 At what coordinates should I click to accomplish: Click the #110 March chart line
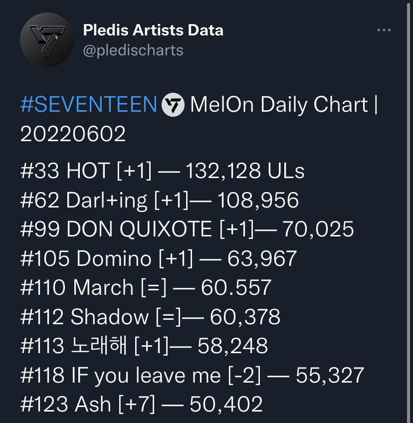point(146,288)
